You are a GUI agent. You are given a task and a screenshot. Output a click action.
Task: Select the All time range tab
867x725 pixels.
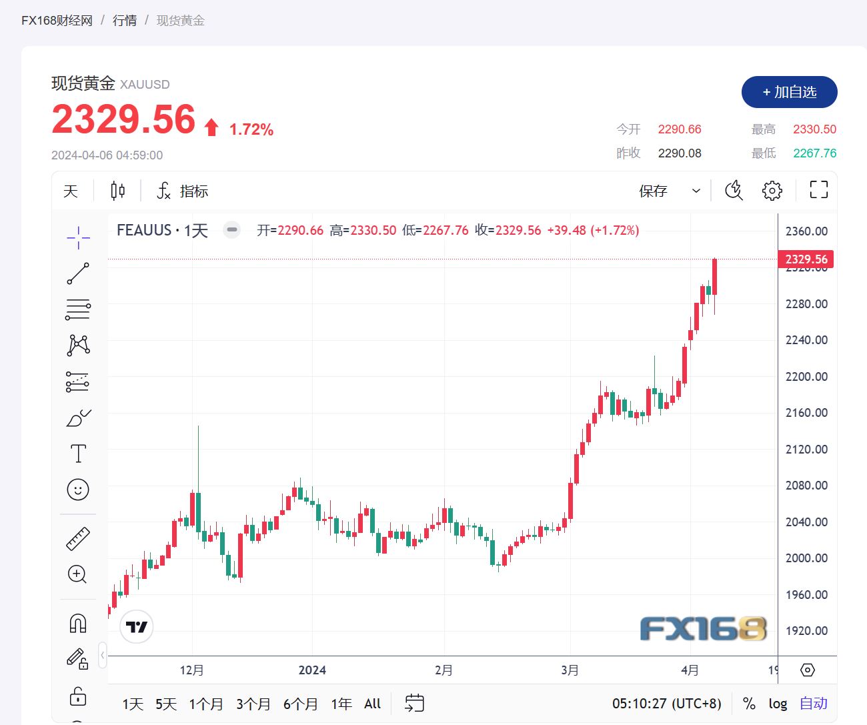click(x=371, y=703)
